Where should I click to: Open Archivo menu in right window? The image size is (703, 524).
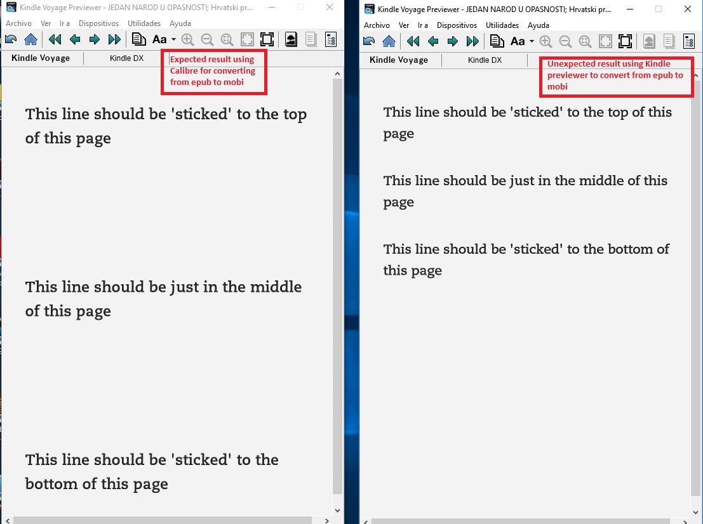click(x=377, y=25)
